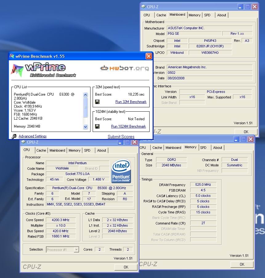Run the 32M Benchmark
The image size is (265, 278).
coord(131,102)
